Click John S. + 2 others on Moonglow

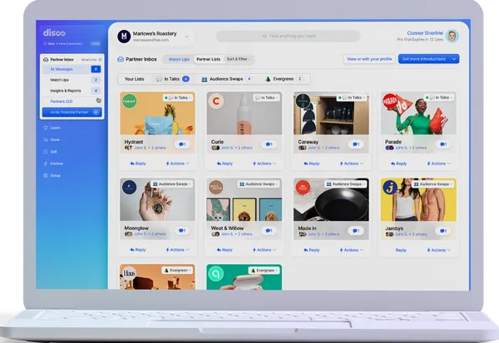(x=150, y=234)
